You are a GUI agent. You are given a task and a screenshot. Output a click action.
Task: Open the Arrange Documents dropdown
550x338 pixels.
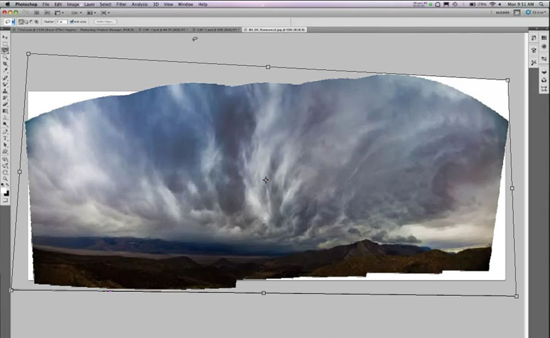91,13
